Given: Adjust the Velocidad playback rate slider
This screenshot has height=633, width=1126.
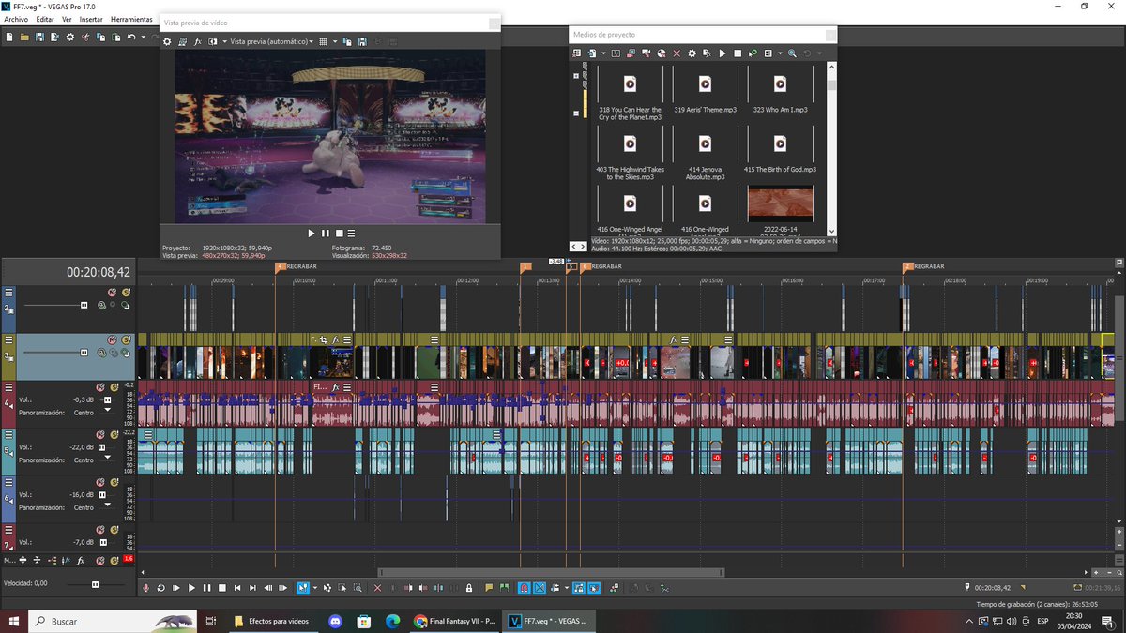Looking at the screenshot, I should [95, 583].
